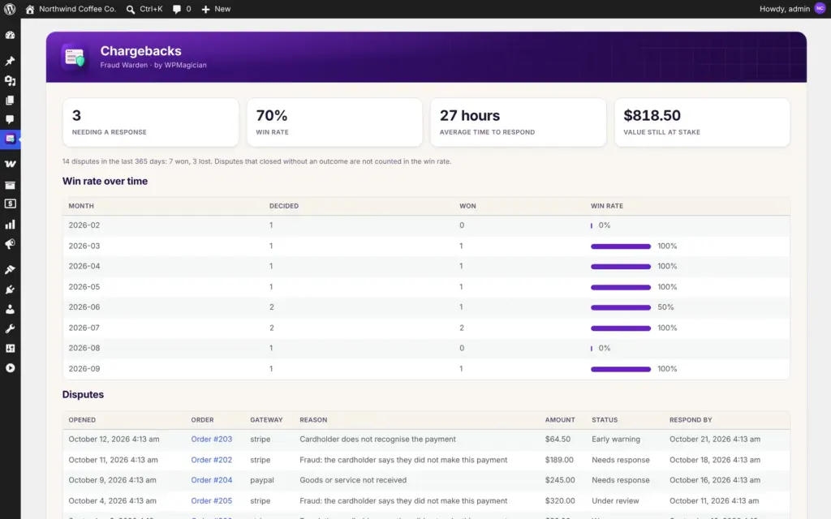Open Users from the person sidebar icon
Screen dimensions: 831x519
coord(10,309)
